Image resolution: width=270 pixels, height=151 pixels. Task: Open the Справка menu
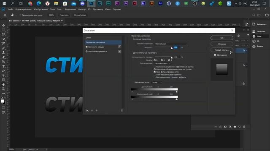(x=117, y=9)
